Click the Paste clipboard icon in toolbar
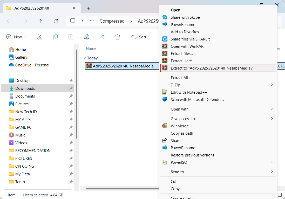The height and width of the screenshot is (199, 285). [x=71, y=37]
